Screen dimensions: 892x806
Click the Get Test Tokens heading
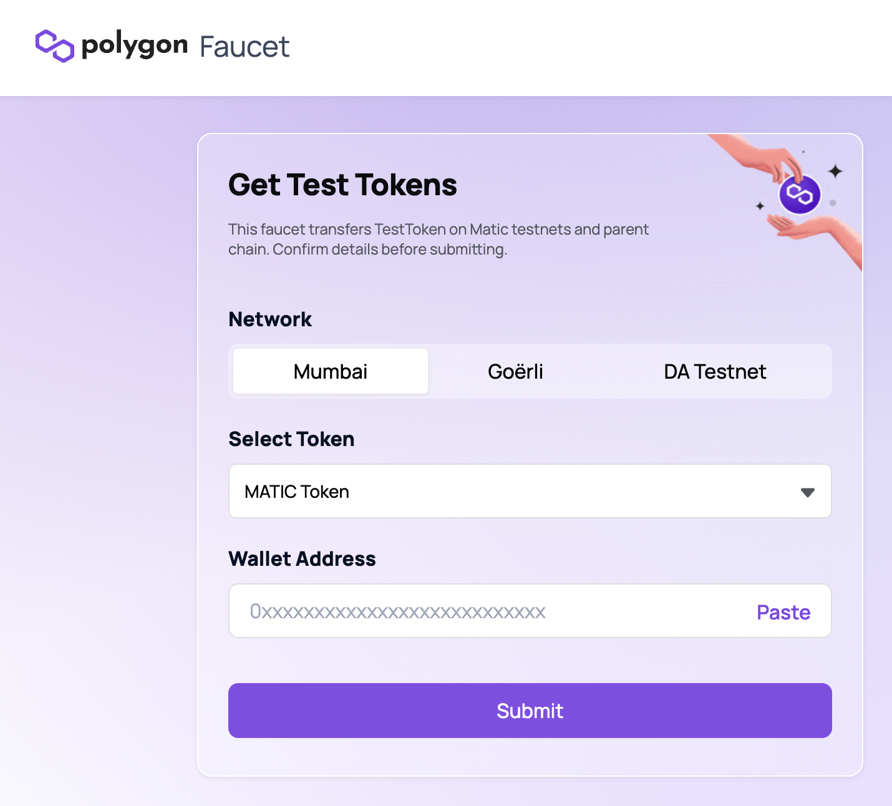click(342, 185)
